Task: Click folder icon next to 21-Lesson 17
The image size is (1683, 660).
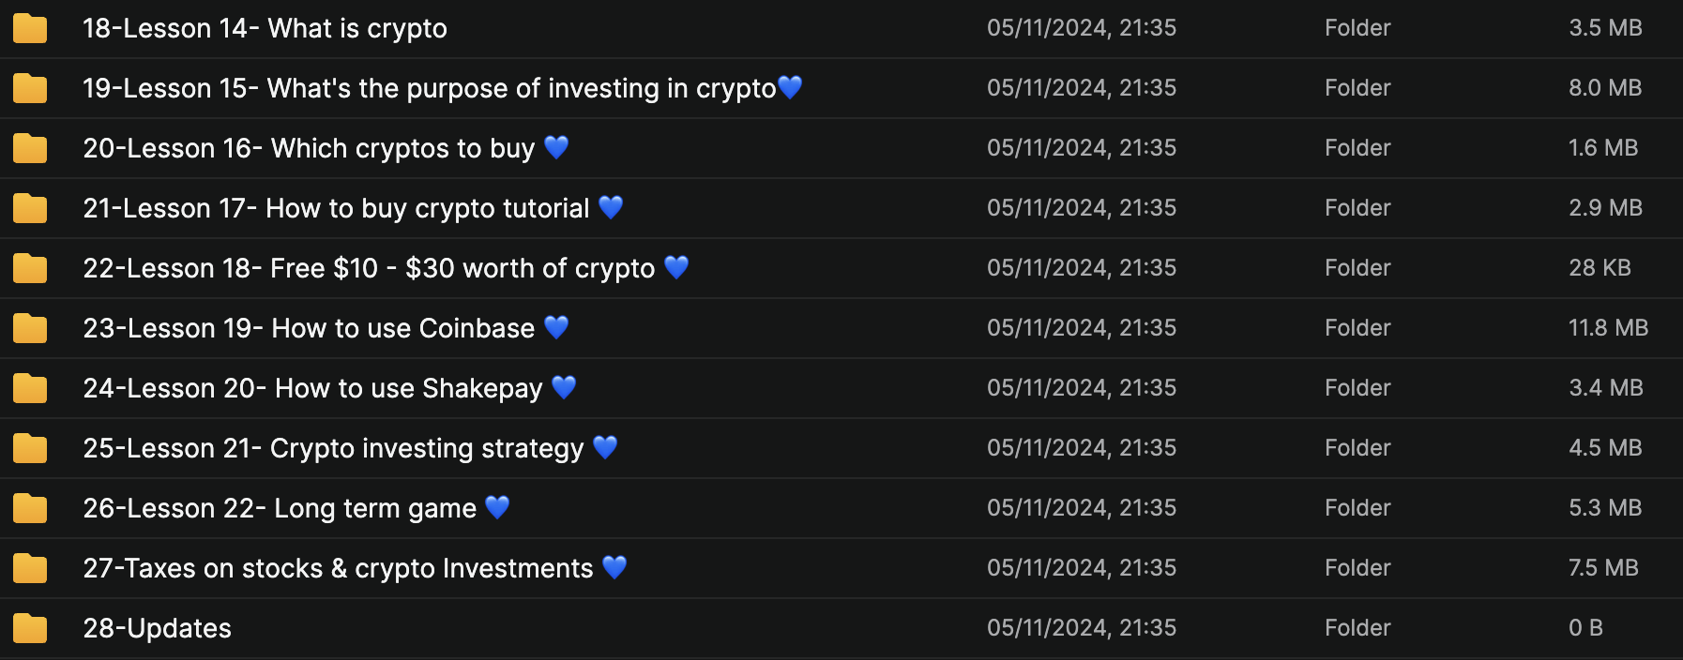Action: pyautogui.click(x=30, y=208)
